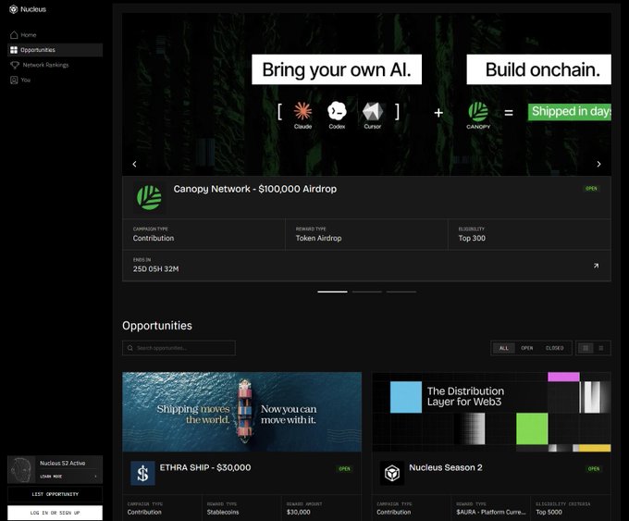Image resolution: width=629 pixels, height=521 pixels.
Task: Click the Opportunities section heading
Action: click(x=157, y=326)
